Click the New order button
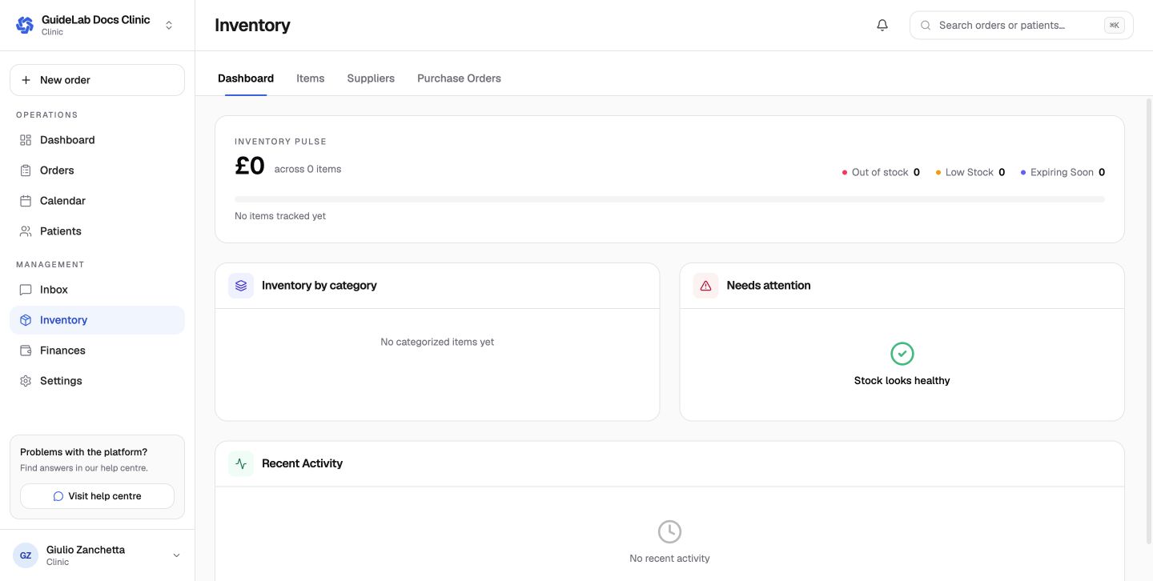 97,80
